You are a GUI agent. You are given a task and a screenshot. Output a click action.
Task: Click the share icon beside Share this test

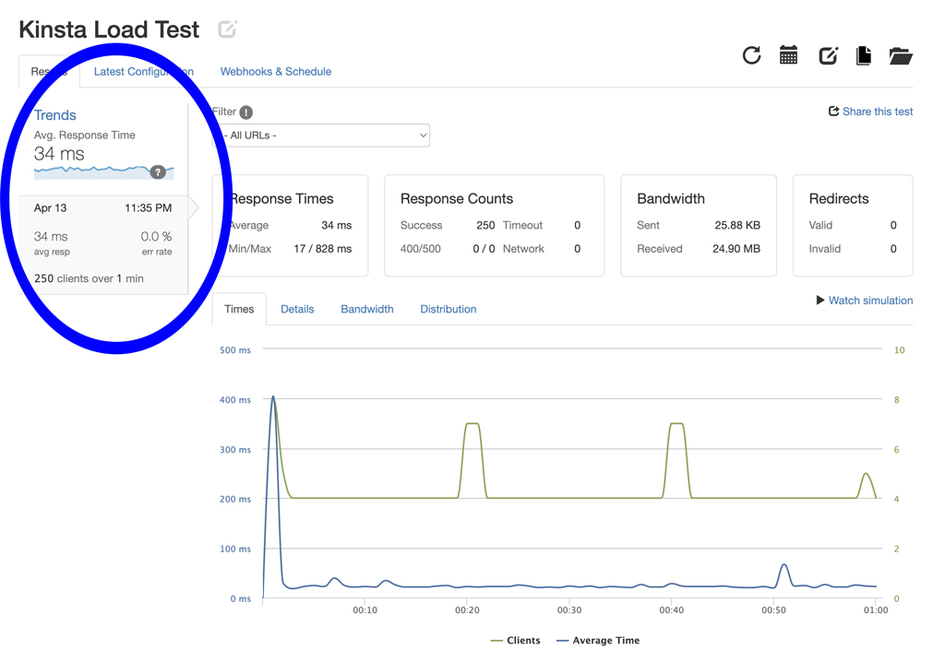833,112
